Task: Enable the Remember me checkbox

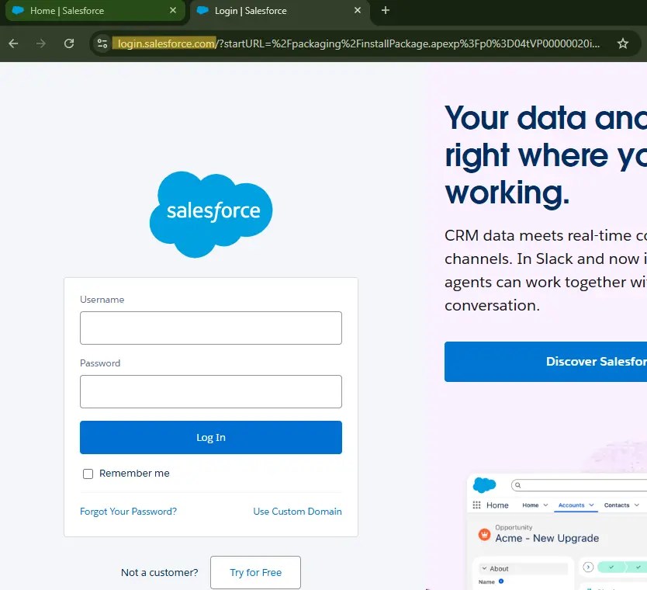Action: 88,474
